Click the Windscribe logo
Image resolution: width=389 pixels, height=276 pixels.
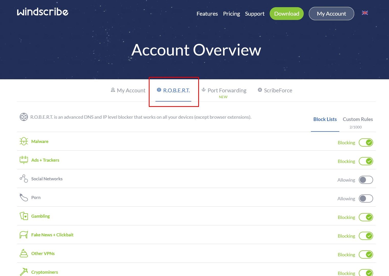pyautogui.click(x=43, y=12)
